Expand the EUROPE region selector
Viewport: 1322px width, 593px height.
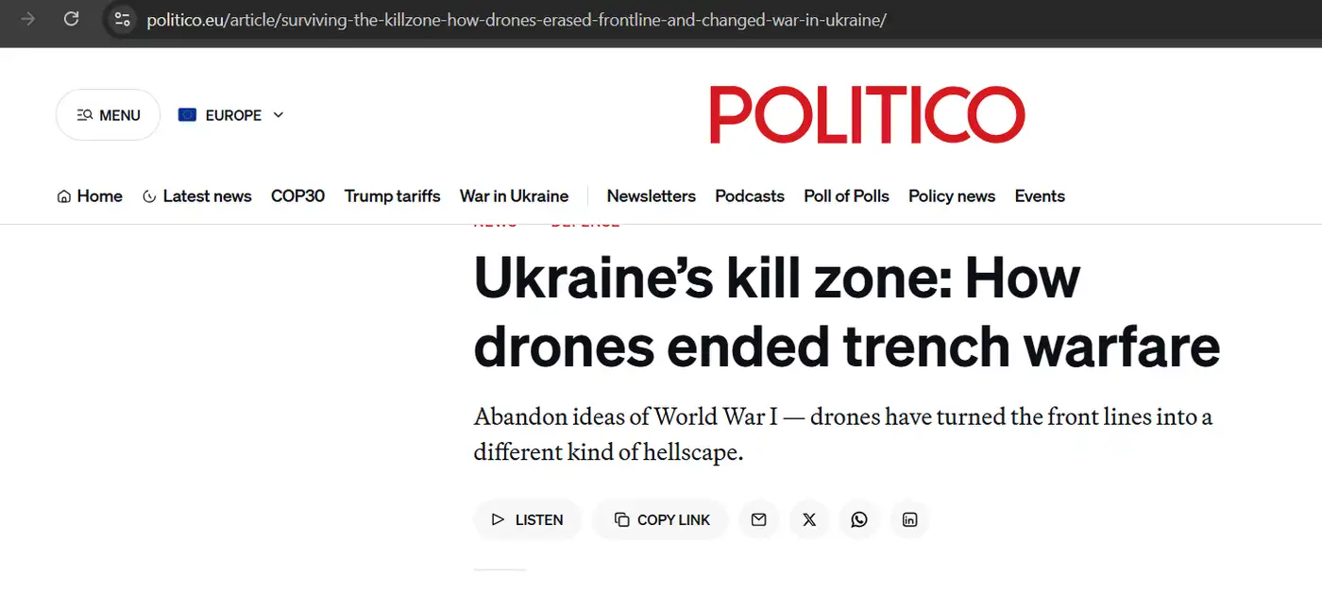278,114
